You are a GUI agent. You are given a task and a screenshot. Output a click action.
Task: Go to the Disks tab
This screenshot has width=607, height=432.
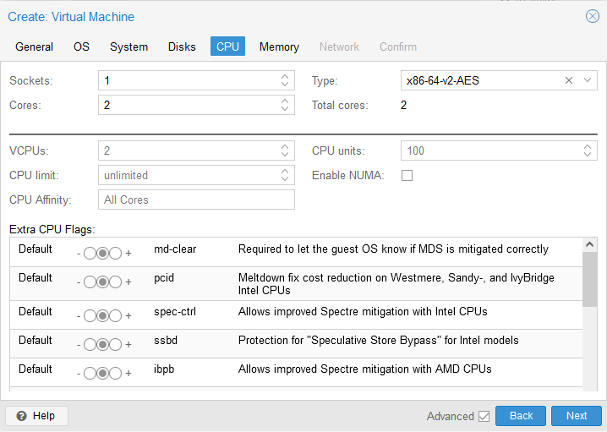[x=182, y=46]
